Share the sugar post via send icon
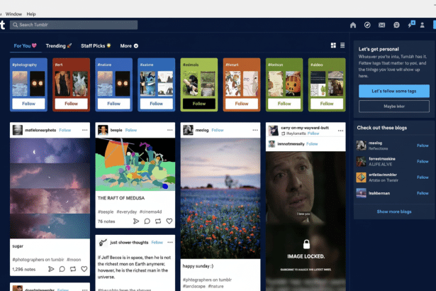Image resolution: width=436 pixels, height=291 pixels. point(51,269)
